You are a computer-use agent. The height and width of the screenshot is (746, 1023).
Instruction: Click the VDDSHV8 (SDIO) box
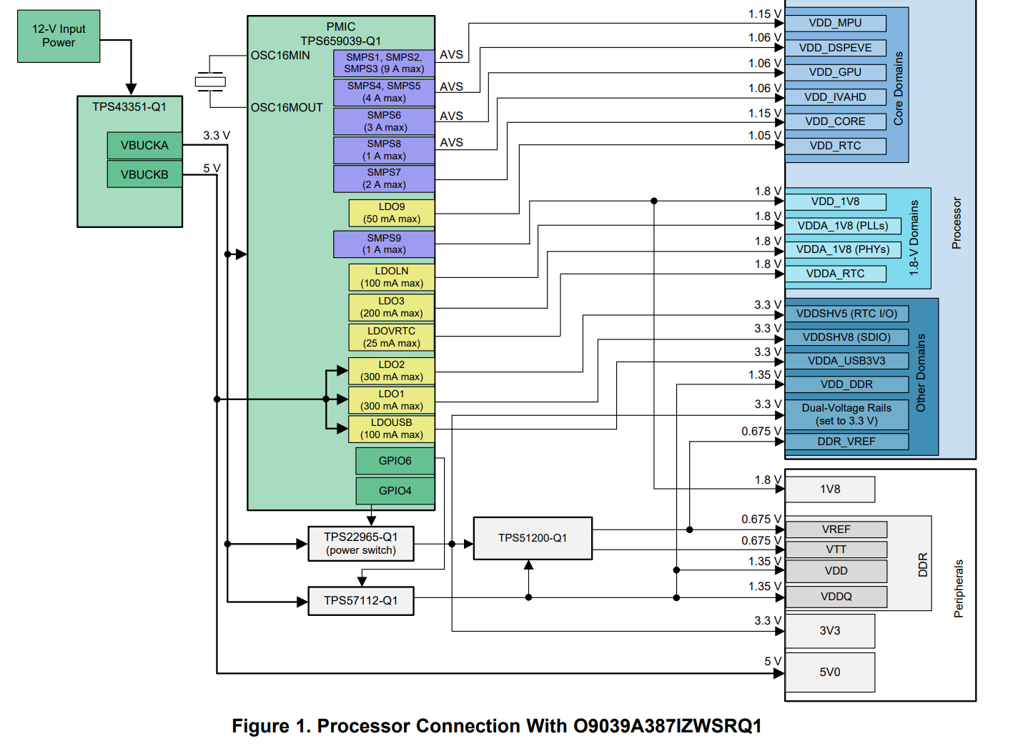(847, 337)
